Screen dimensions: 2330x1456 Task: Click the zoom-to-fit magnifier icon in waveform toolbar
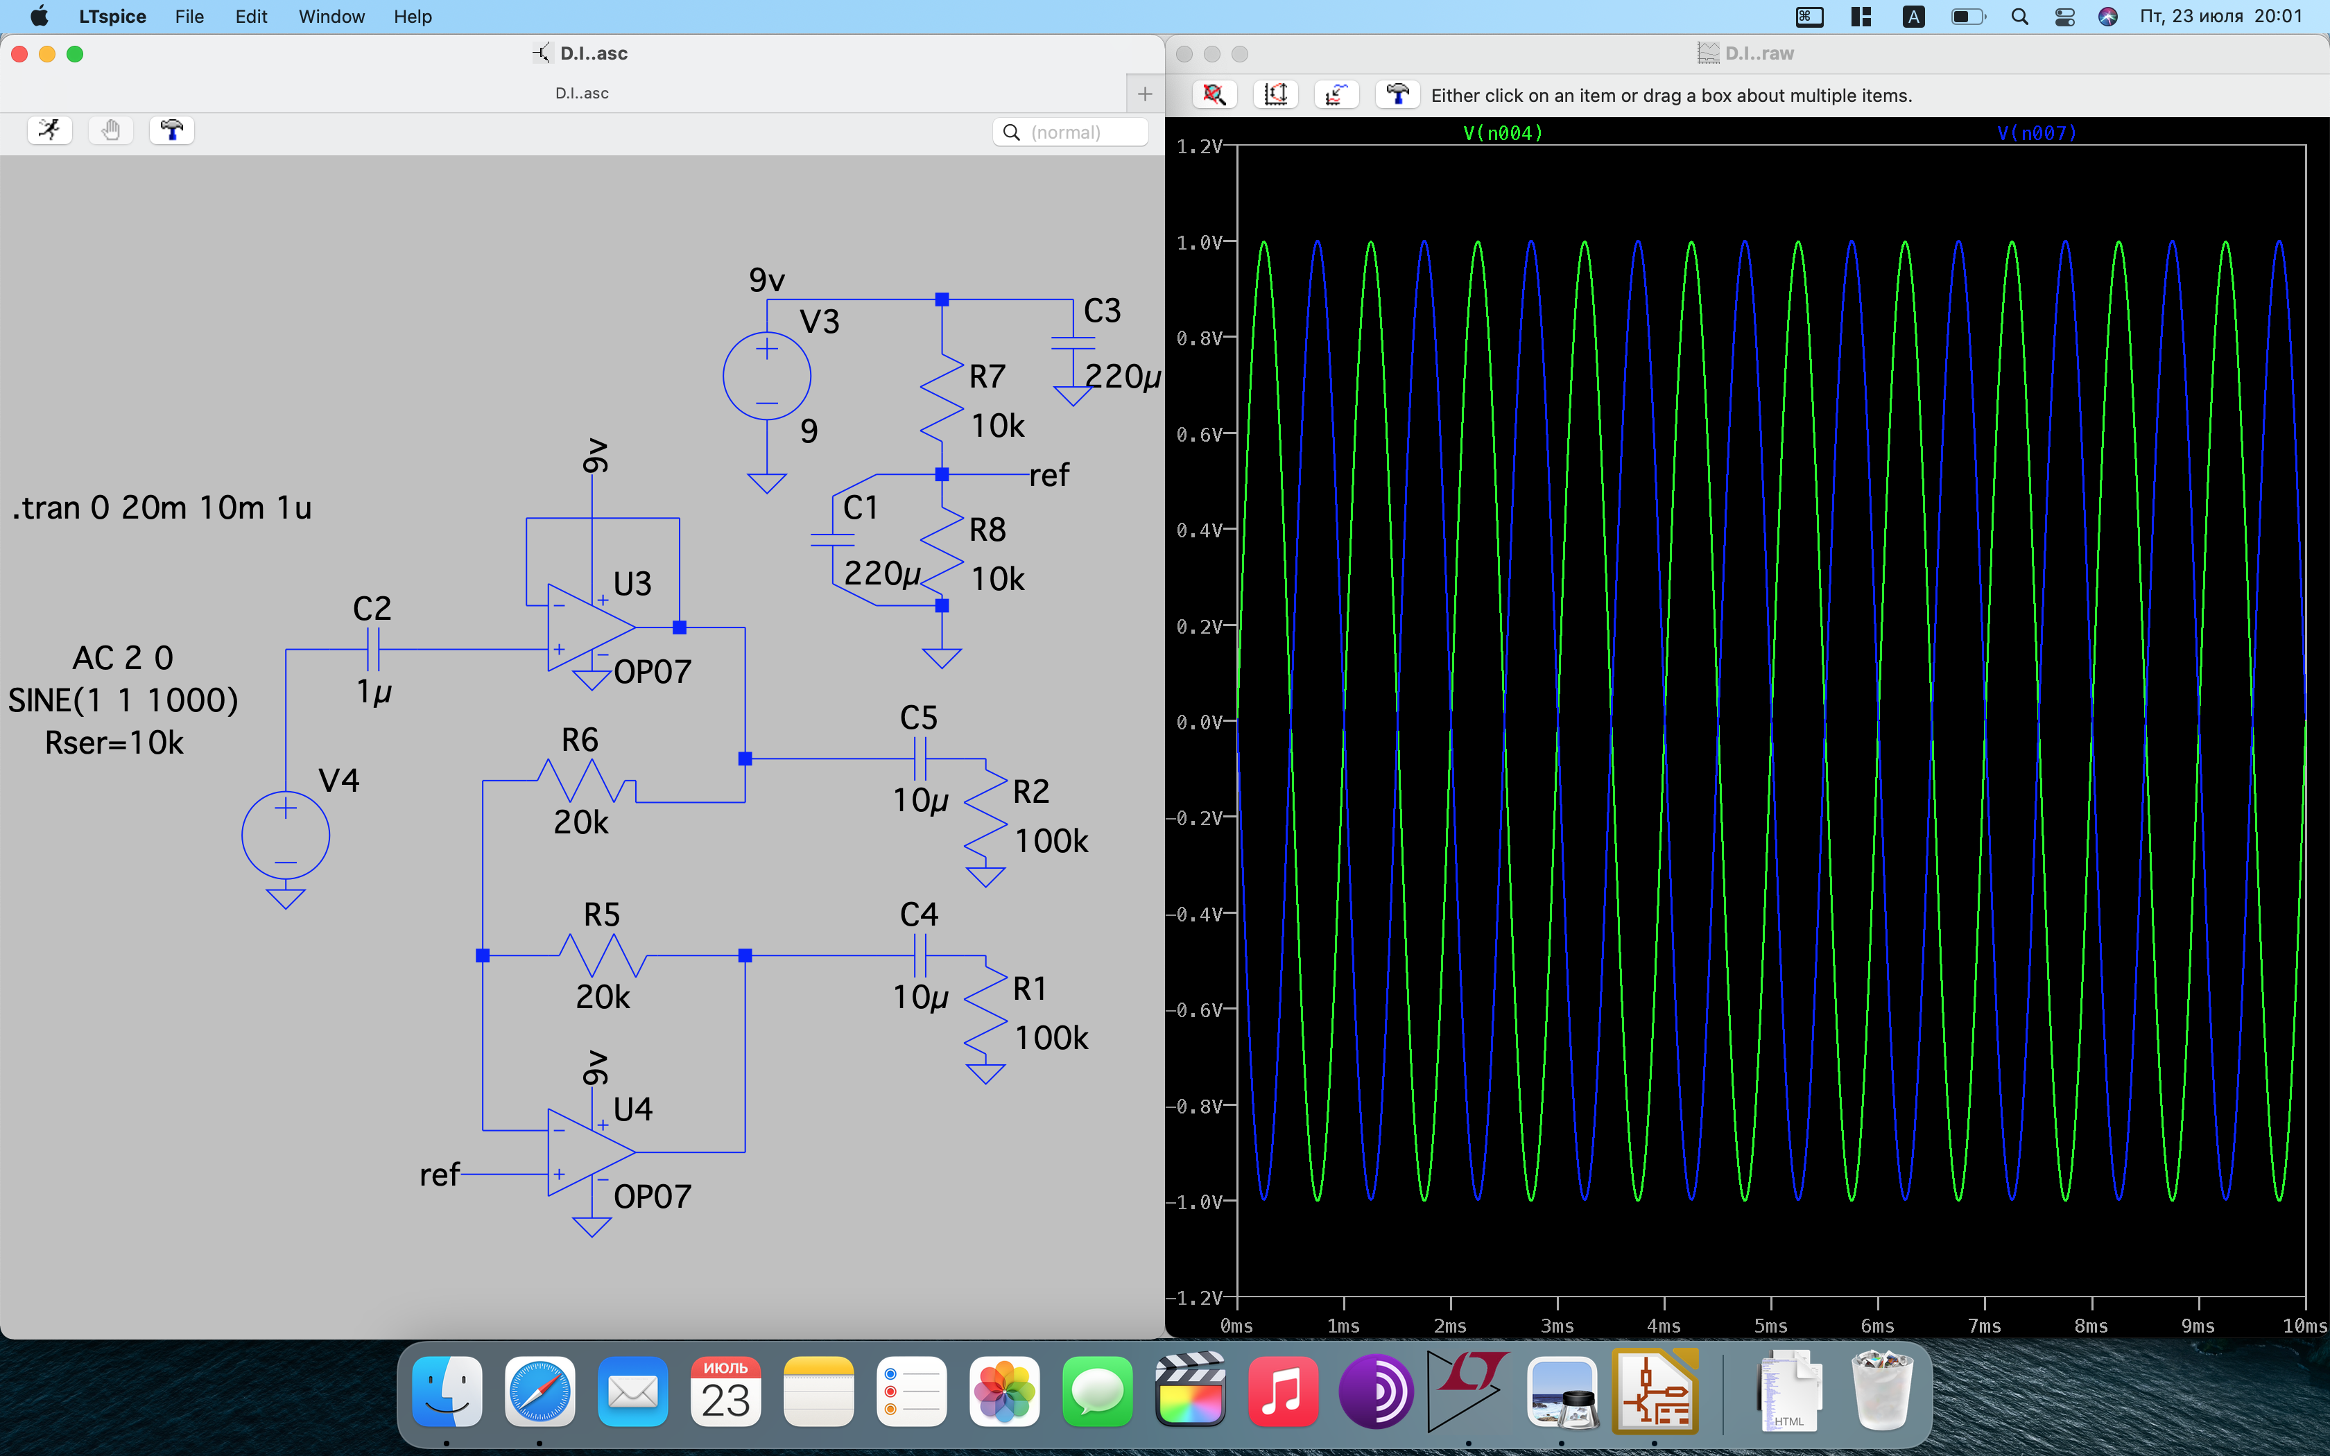(x=1214, y=94)
